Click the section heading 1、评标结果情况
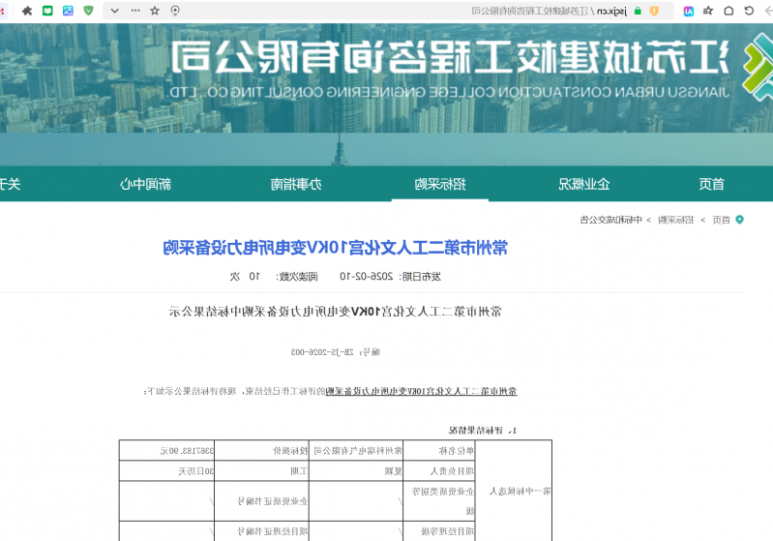 (x=482, y=431)
